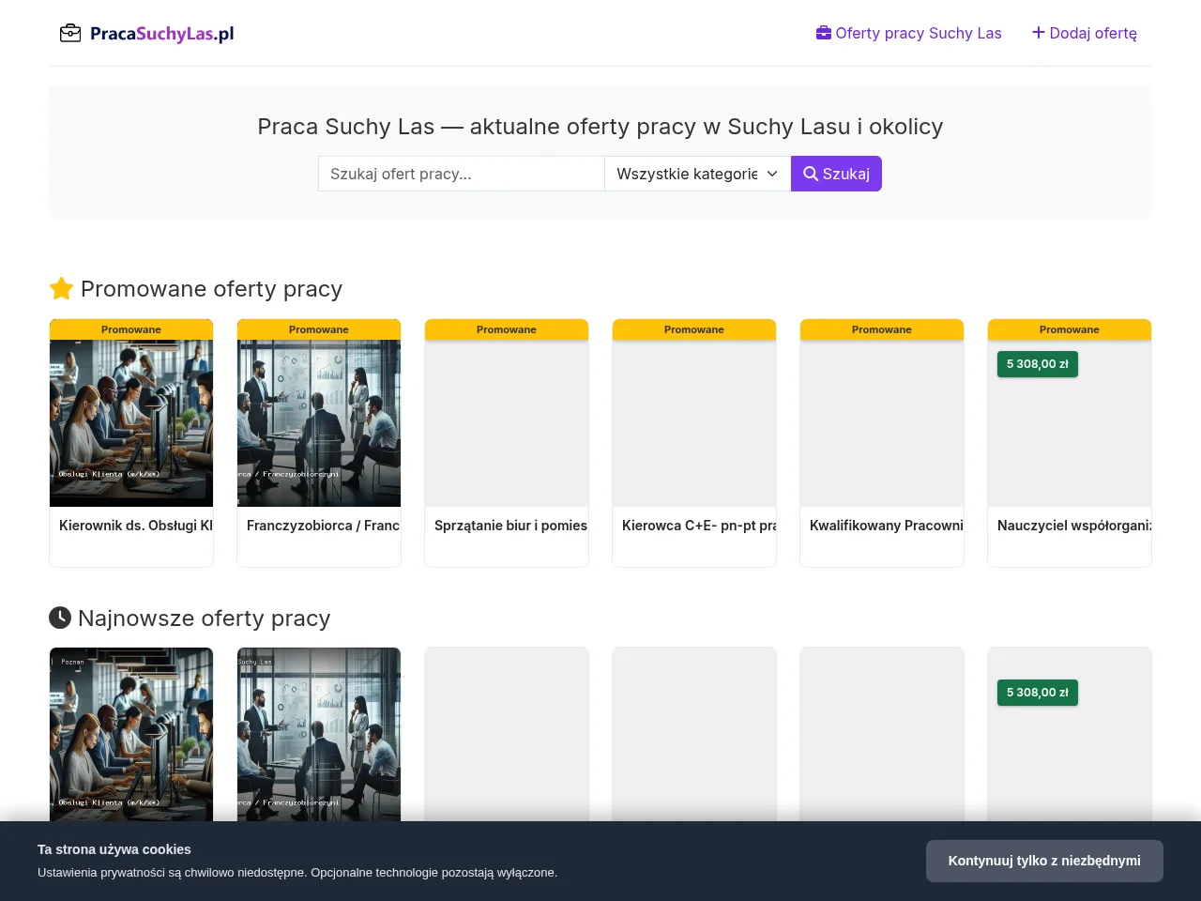Open the Kwalifikowany Pracowni offer title

887,526
